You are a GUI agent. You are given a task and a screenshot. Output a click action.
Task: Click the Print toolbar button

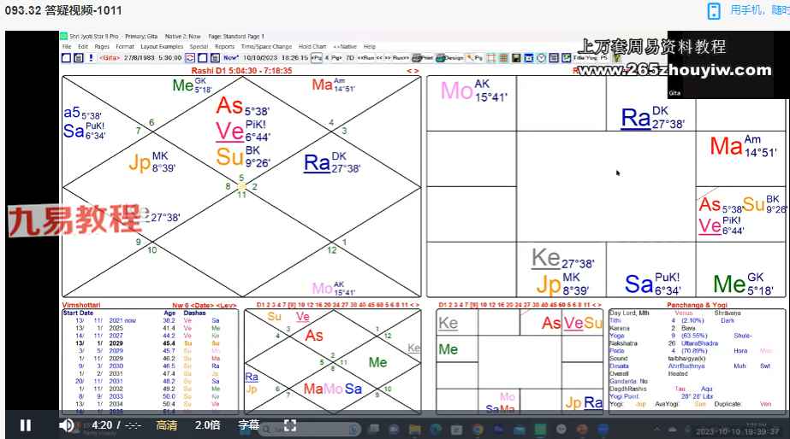[422, 58]
